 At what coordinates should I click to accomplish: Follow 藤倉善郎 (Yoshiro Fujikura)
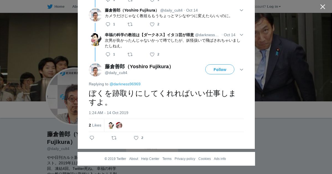click(220, 70)
